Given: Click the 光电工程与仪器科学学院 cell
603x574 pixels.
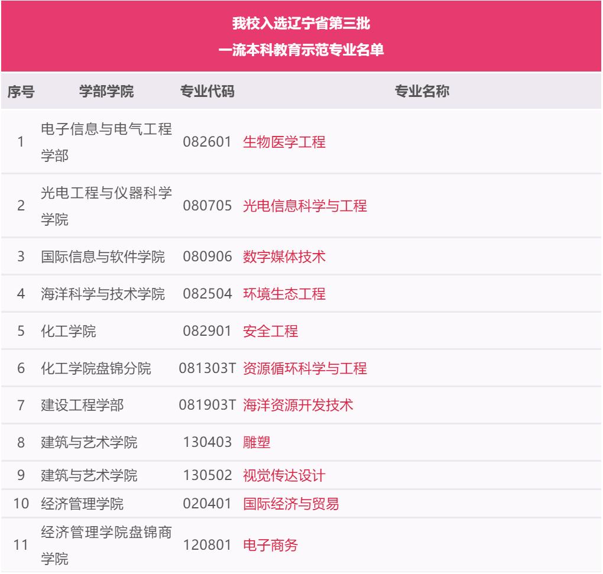Looking at the screenshot, I should (106, 206).
